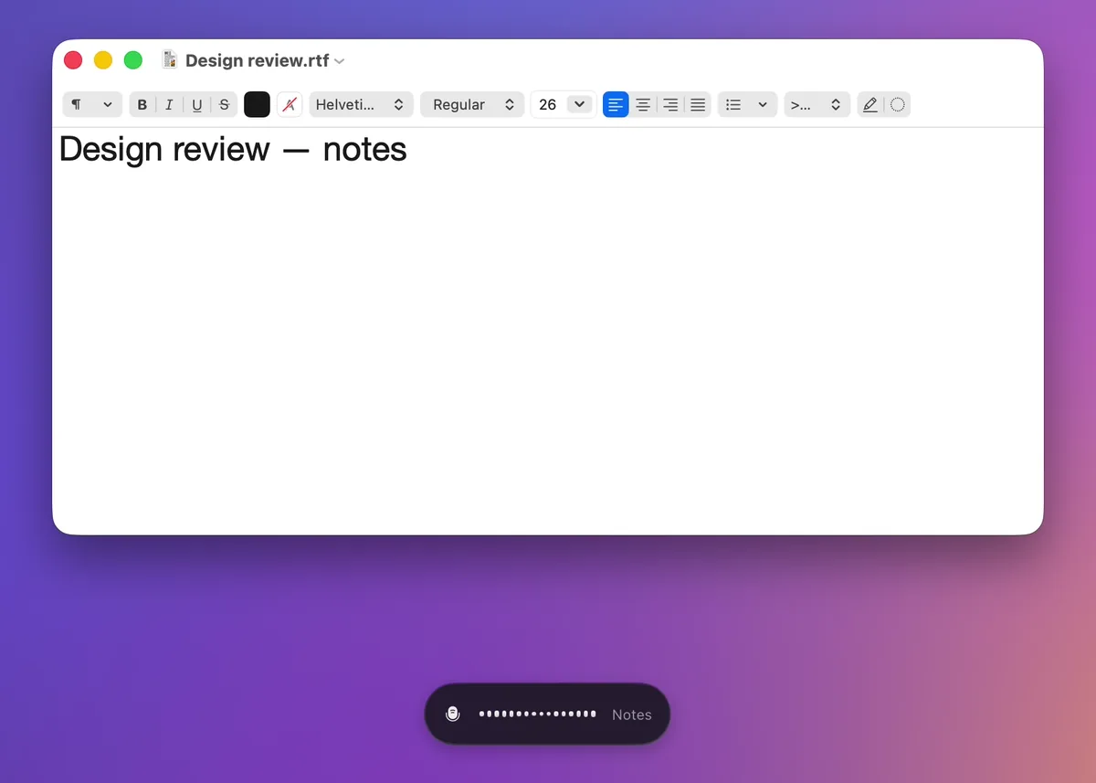Click the dashed circle toolbar icon

tap(898, 104)
